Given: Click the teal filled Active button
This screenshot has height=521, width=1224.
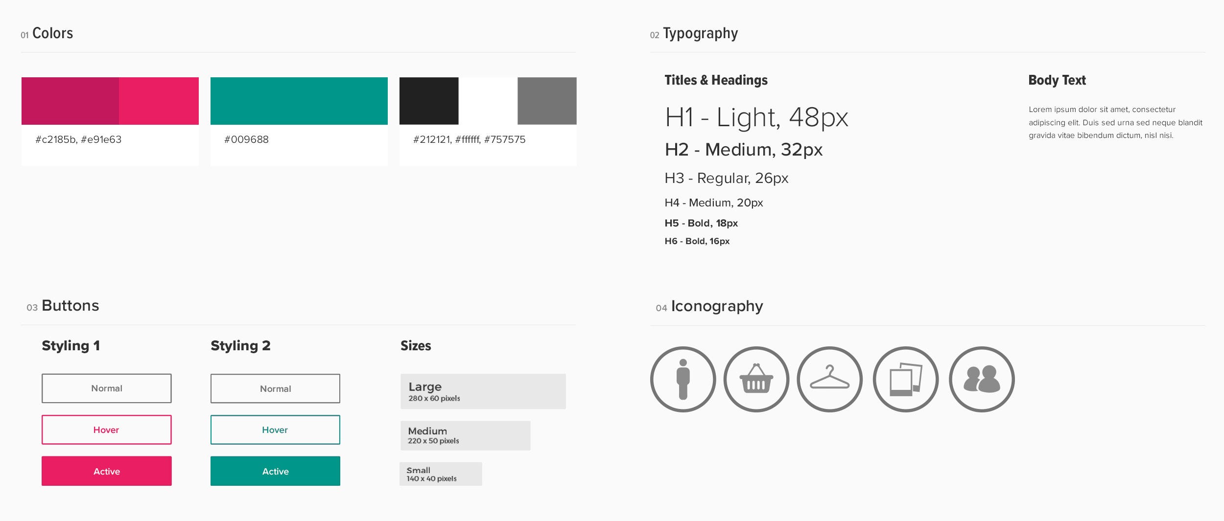Looking at the screenshot, I should click(275, 471).
